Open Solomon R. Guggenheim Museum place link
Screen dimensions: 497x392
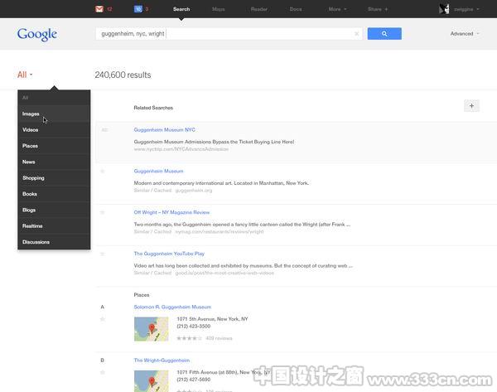[x=172, y=307]
